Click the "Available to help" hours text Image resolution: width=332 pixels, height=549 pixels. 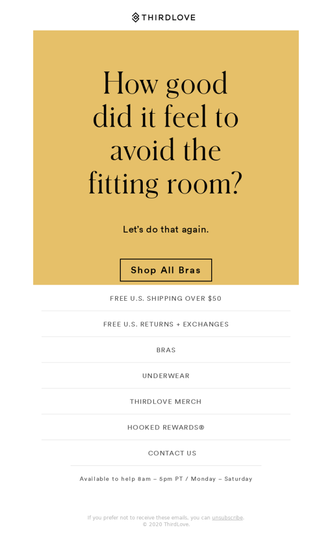point(166,479)
